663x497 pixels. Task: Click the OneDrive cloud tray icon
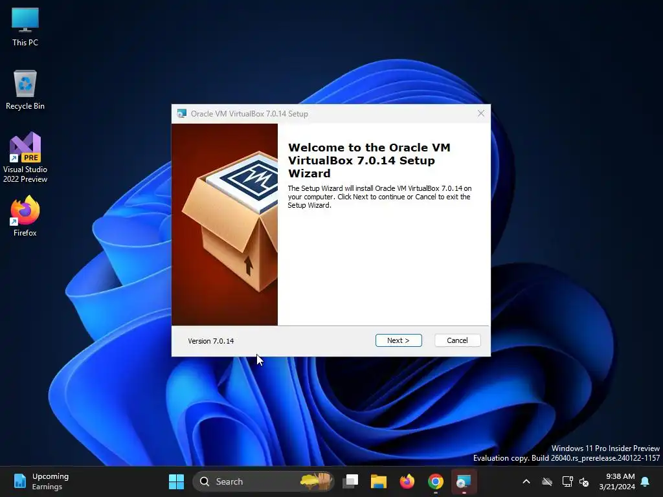point(547,481)
